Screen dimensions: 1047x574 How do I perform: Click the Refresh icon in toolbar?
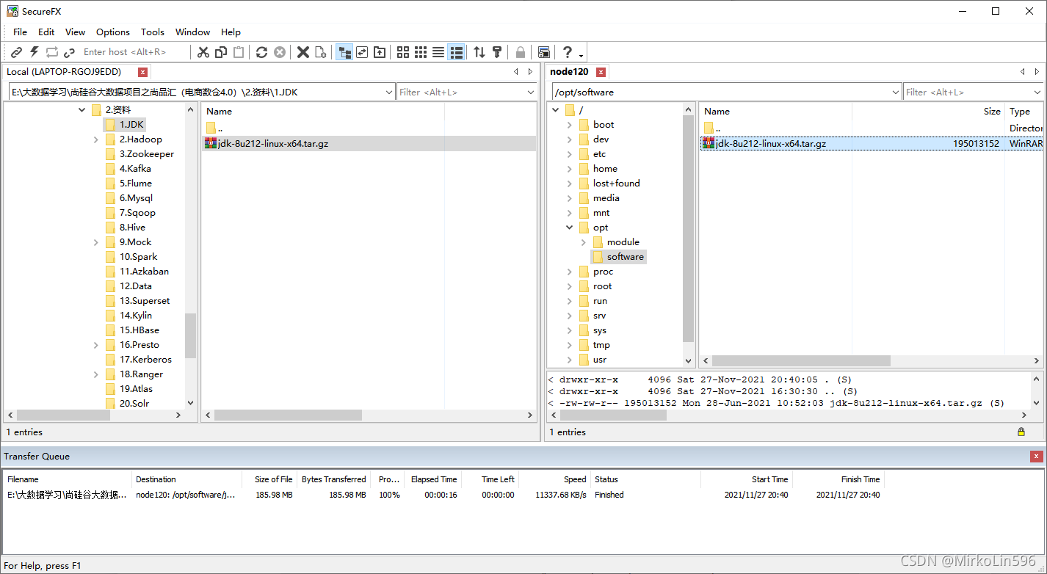point(261,52)
